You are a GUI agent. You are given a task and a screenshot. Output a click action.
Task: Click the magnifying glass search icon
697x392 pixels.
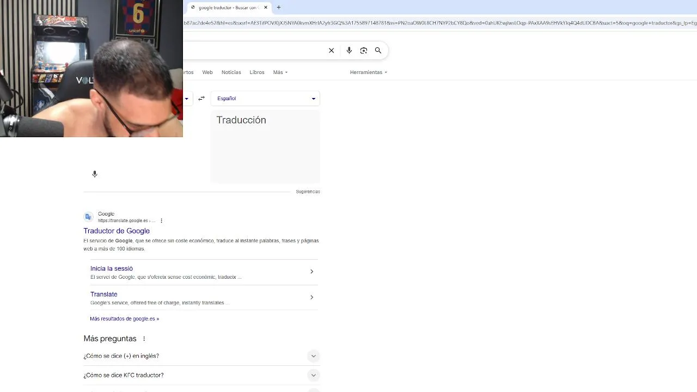click(x=378, y=51)
